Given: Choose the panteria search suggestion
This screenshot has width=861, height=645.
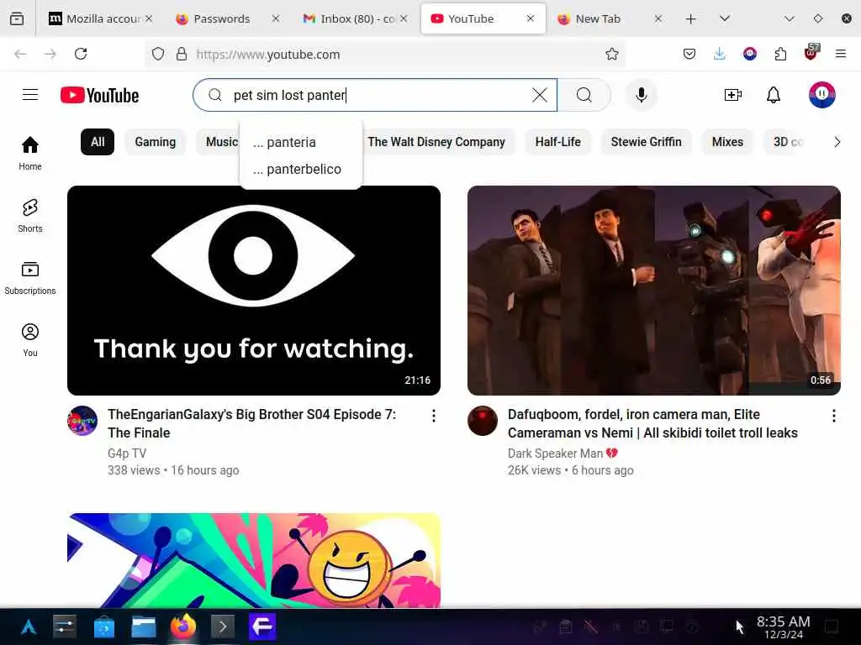Looking at the screenshot, I should (301, 142).
